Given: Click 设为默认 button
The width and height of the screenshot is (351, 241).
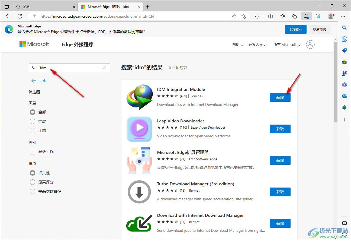Looking at the screenshot, I should (x=295, y=29).
